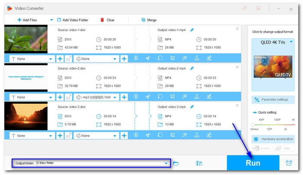303x175 pixels.
Task: Open trim scissors tool for video-2
Action: [148, 96]
